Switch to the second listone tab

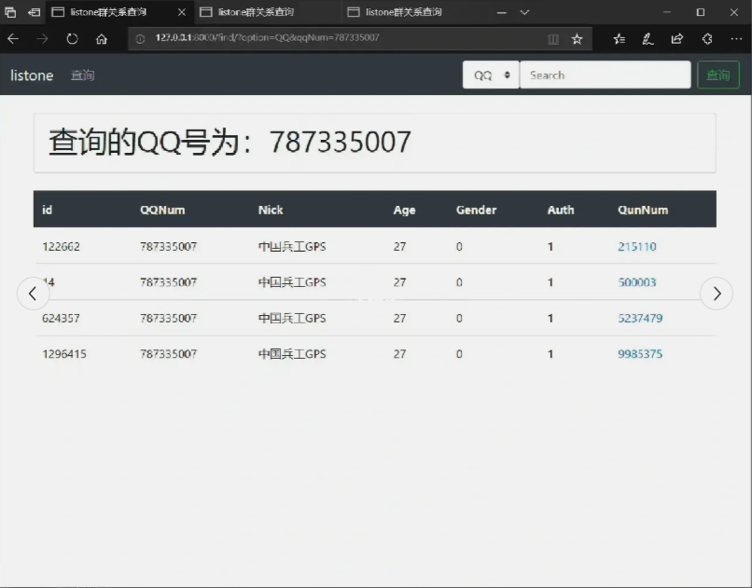click(x=269, y=12)
